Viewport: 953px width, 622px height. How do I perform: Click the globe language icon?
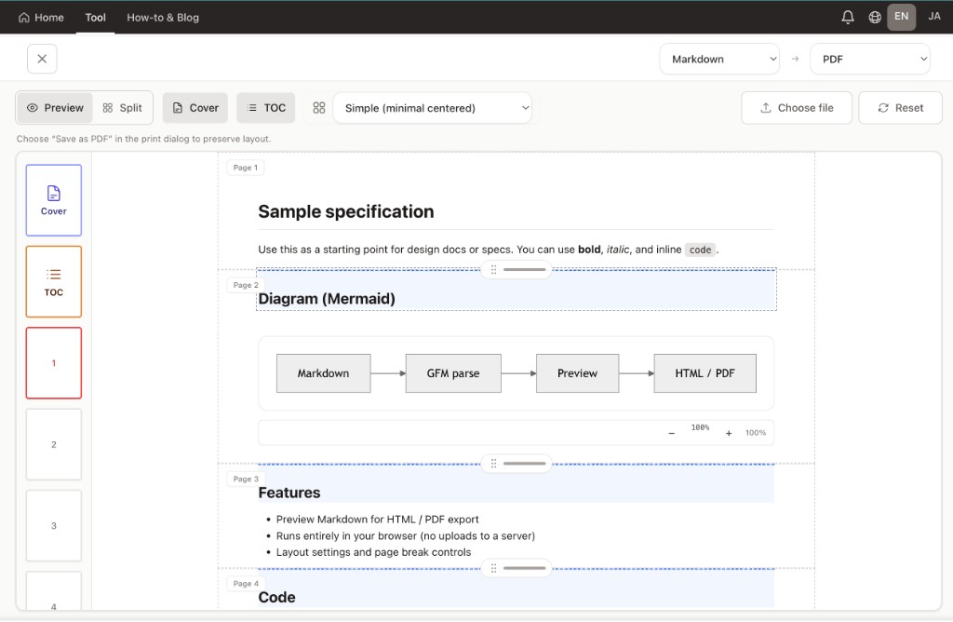click(875, 17)
